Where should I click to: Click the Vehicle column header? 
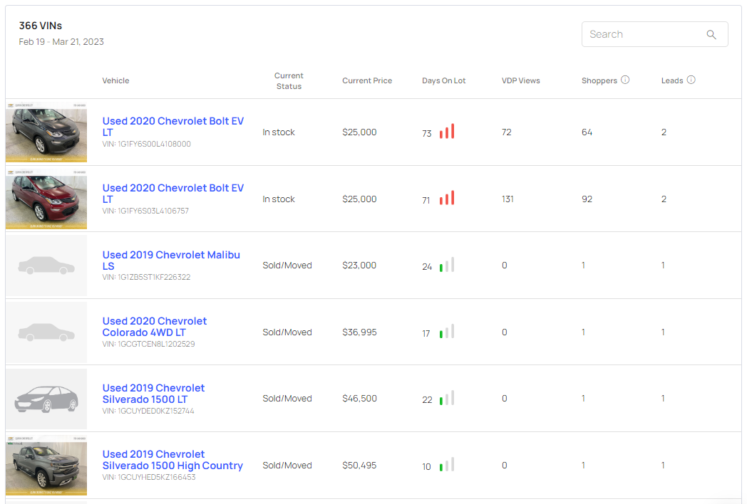click(115, 80)
